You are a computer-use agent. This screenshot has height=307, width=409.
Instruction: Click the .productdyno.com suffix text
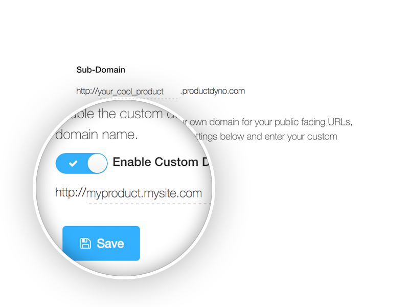coord(213,91)
